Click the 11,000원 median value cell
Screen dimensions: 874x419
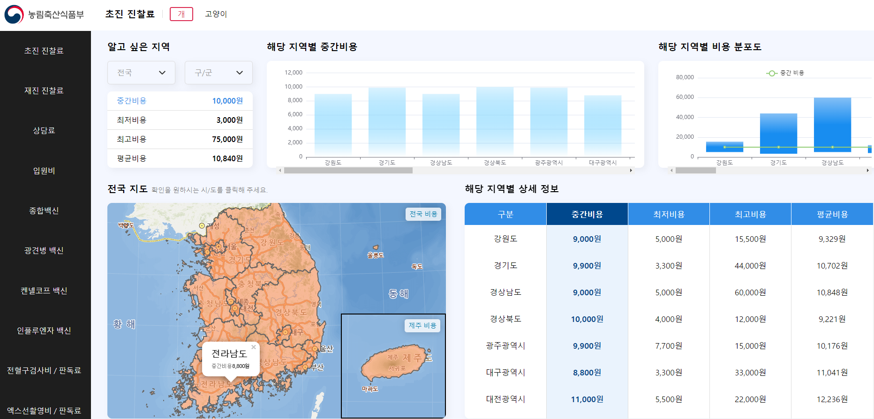587,399
